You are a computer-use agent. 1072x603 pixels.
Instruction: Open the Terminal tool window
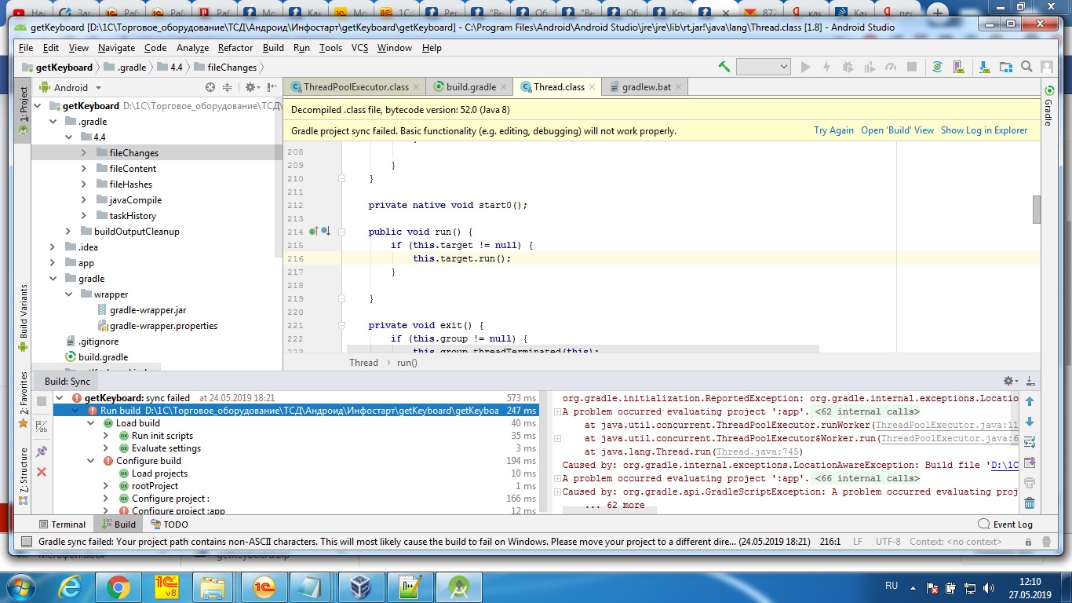coord(62,524)
